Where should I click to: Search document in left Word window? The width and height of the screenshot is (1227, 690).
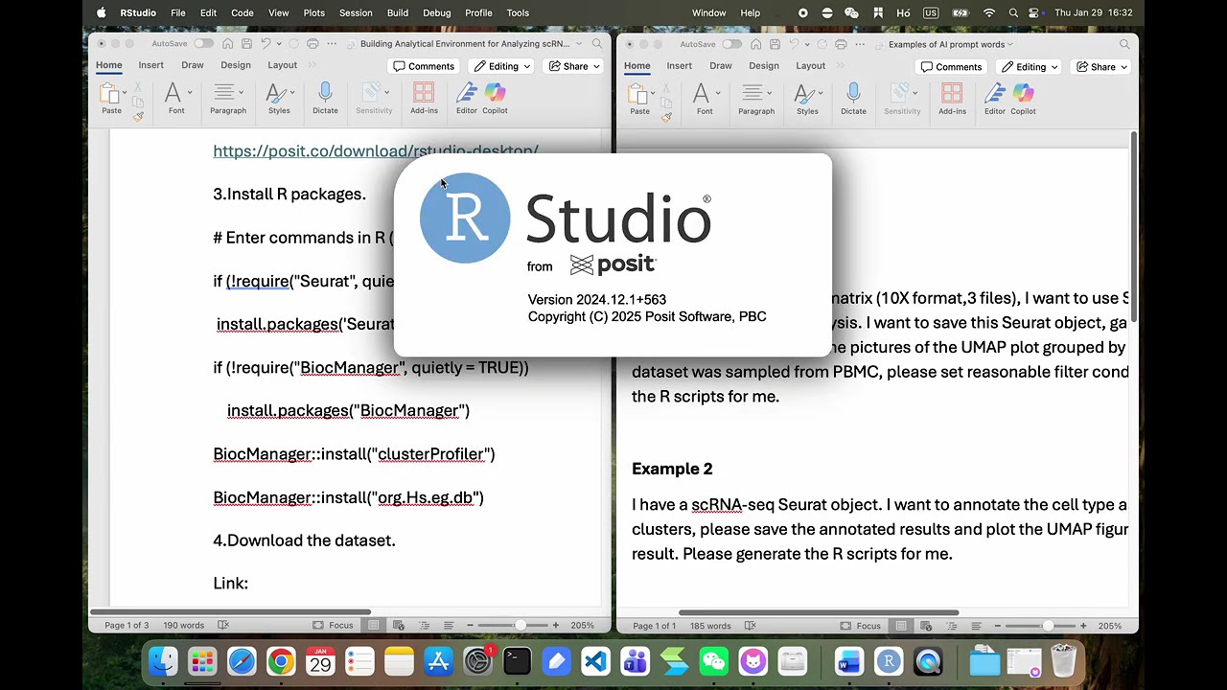coord(597,44)
